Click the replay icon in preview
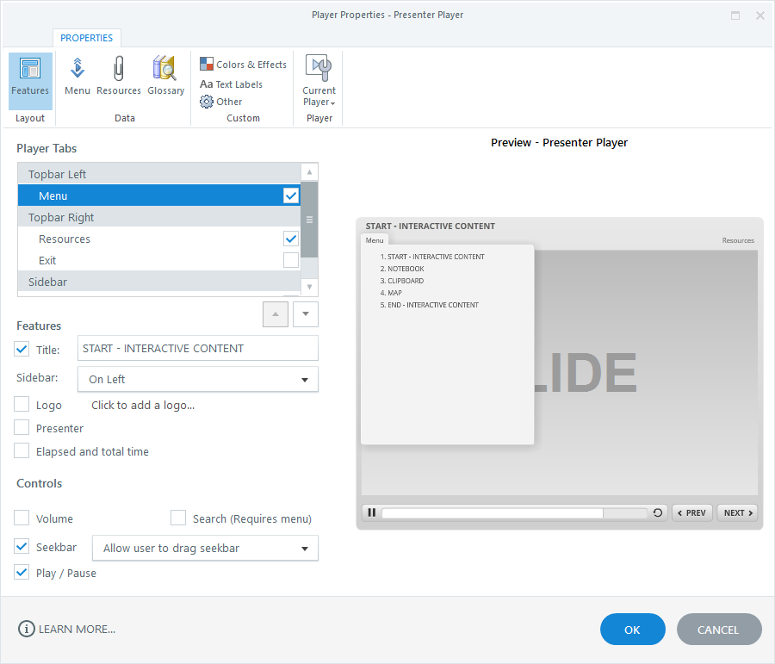 click(658, 512)
